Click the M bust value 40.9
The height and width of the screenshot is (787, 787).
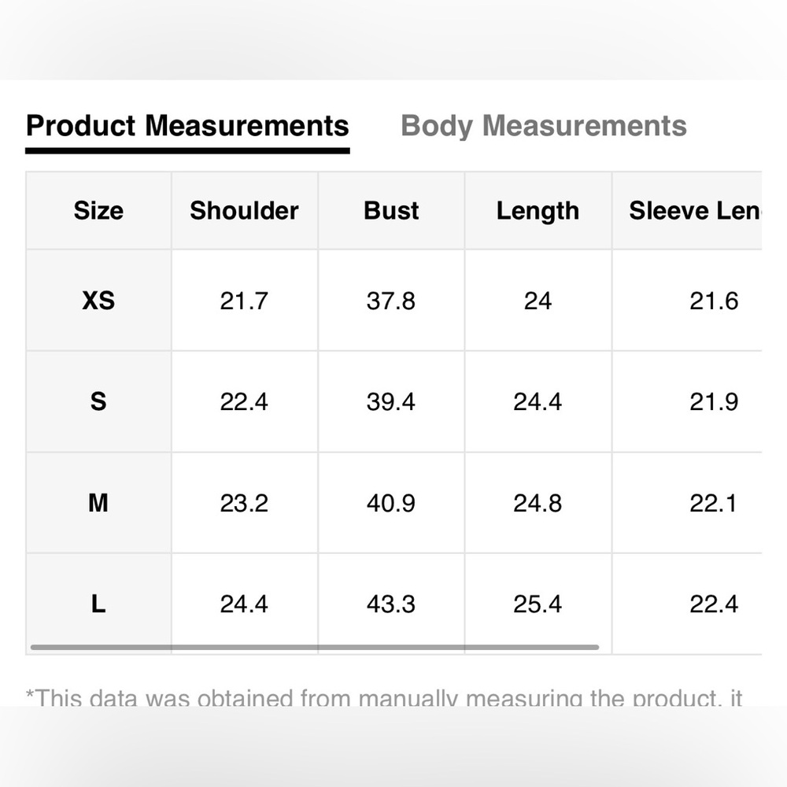pyautogui.click(x=391, y=502)
